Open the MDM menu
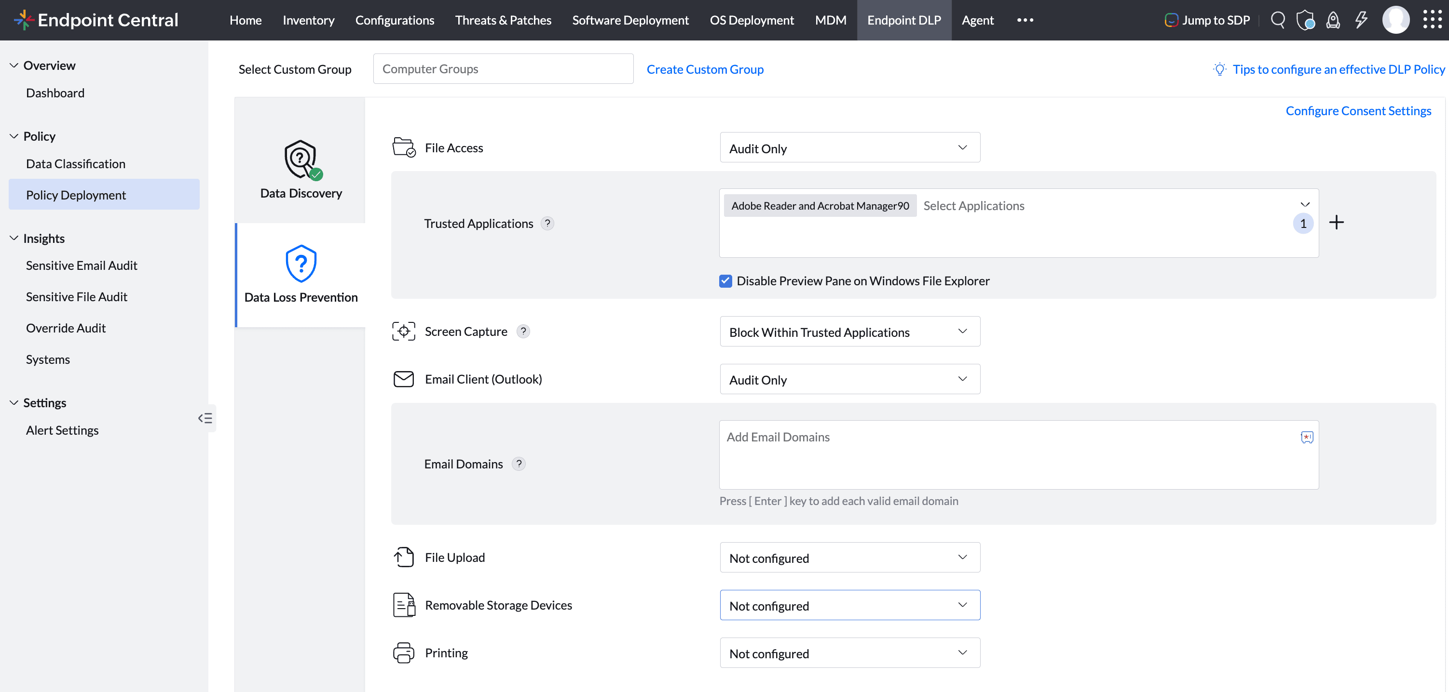 [x=830, y=20]
